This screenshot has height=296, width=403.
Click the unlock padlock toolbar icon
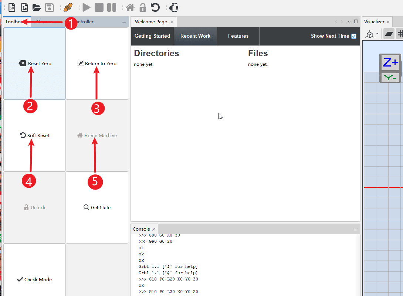[142, 7]
